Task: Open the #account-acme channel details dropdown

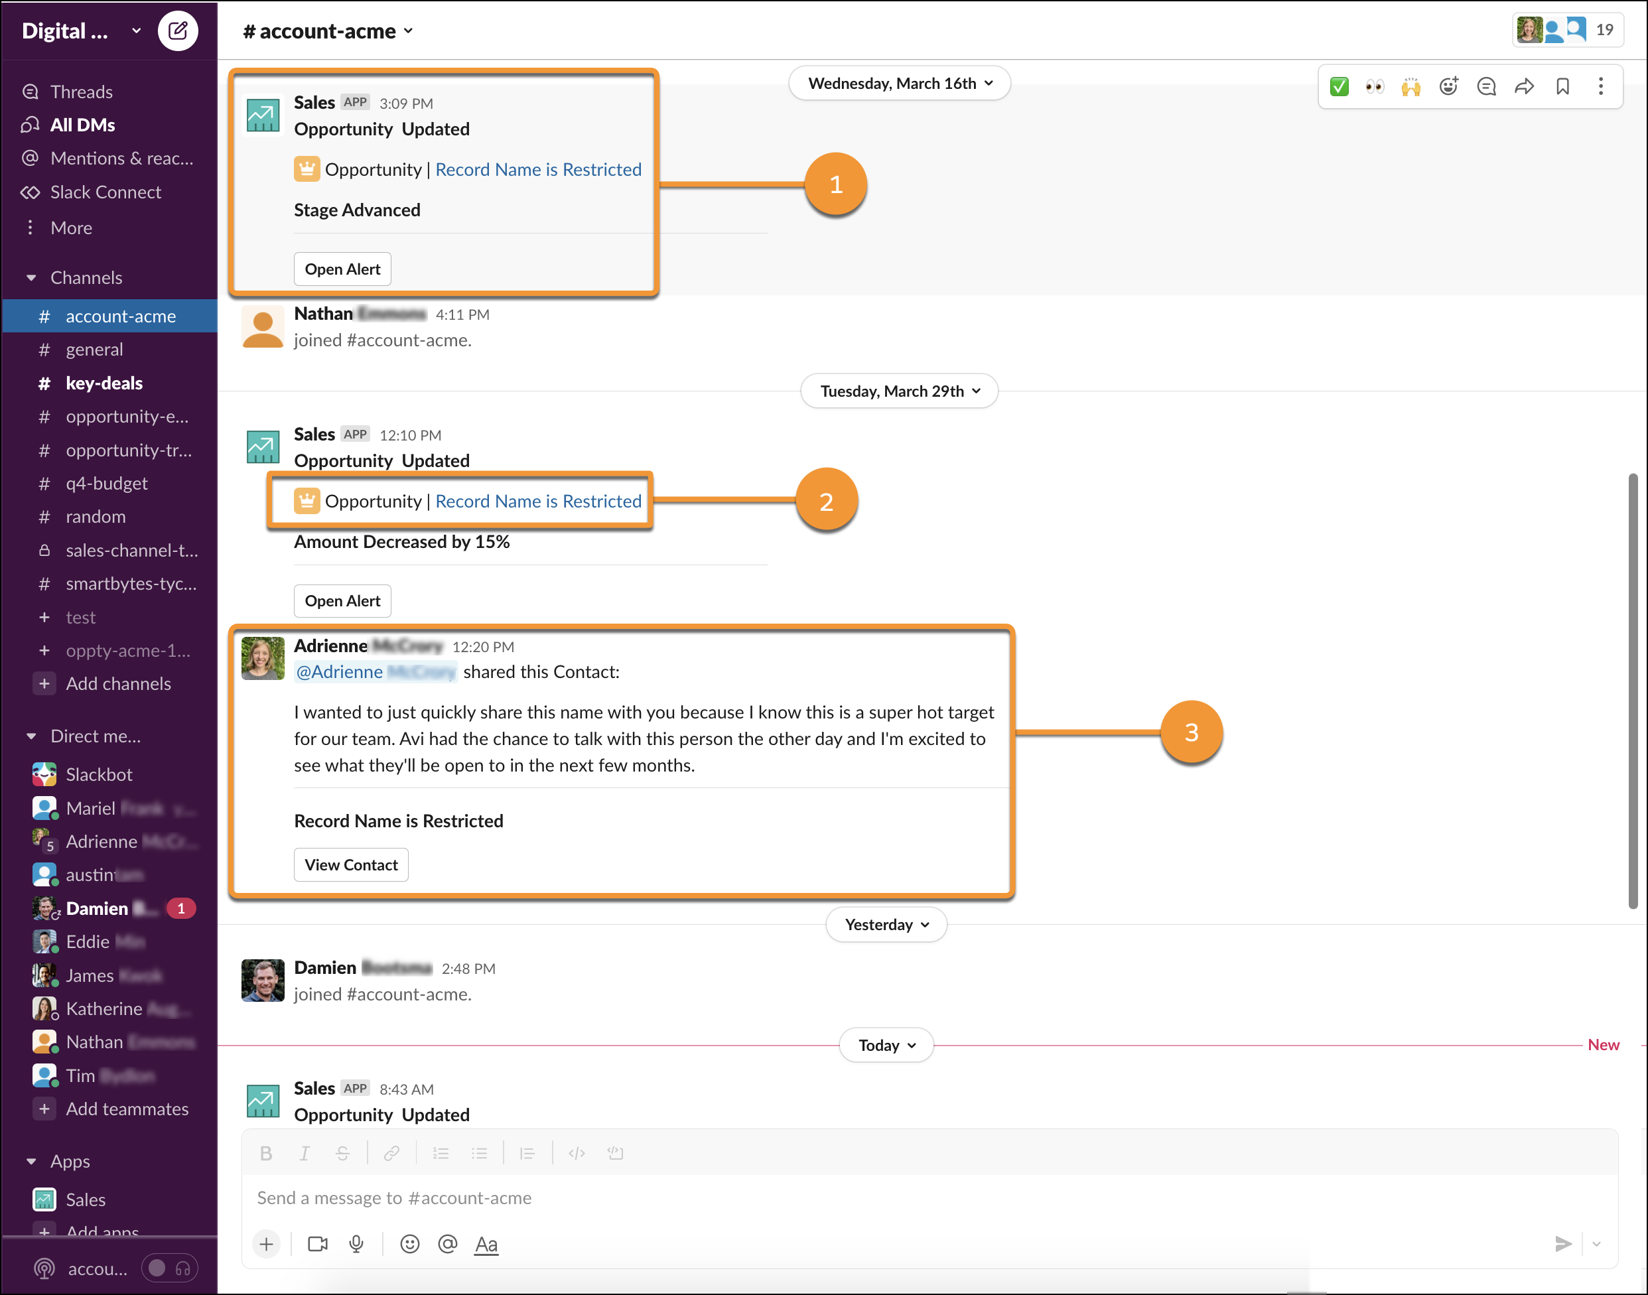Action: [x=328, y=31]
